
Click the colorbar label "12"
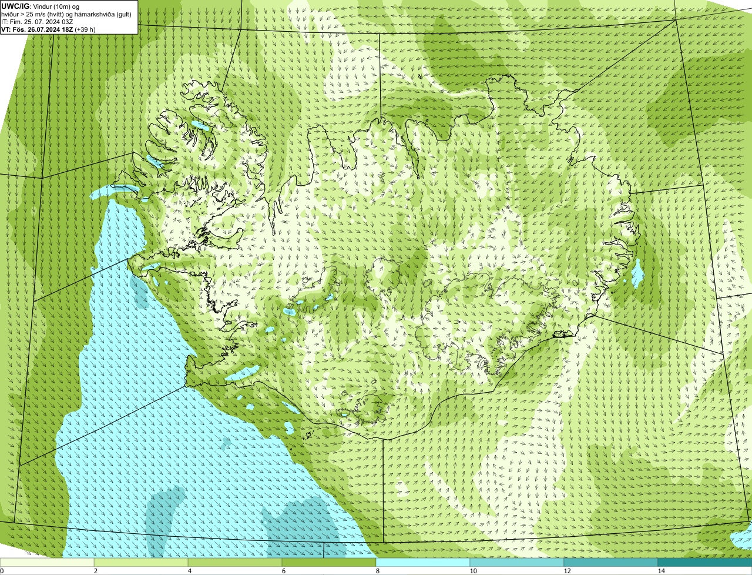[x=567, y=571]
